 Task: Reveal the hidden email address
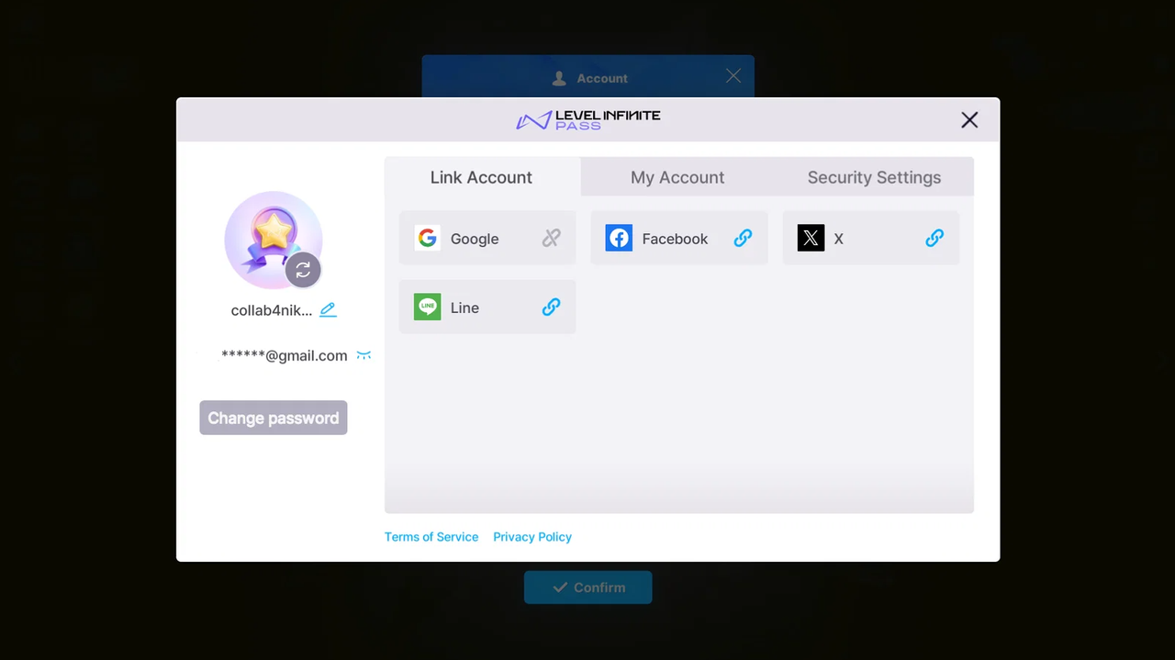point(364,355)
